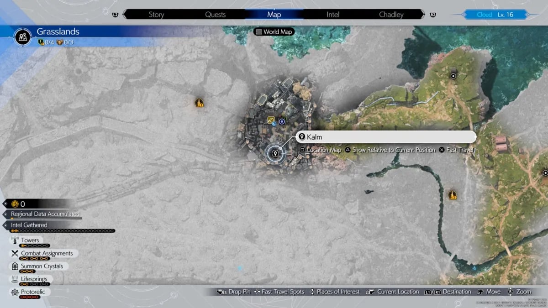
Task: Click the Intel Gathered progress chain
Action: point(63,231)
